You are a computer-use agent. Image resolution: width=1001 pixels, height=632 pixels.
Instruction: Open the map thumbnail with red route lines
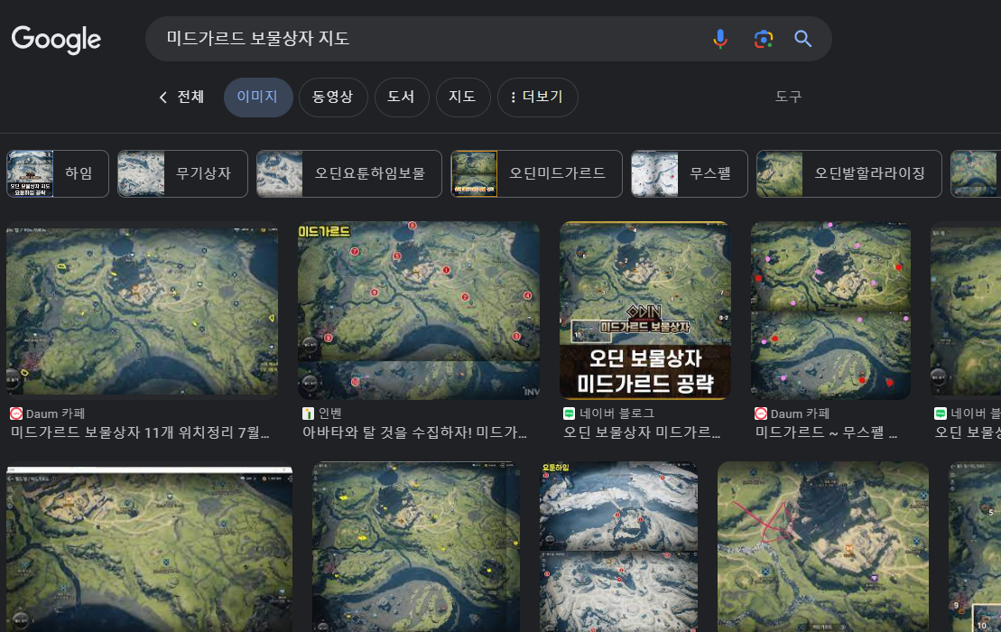(823, 547)
